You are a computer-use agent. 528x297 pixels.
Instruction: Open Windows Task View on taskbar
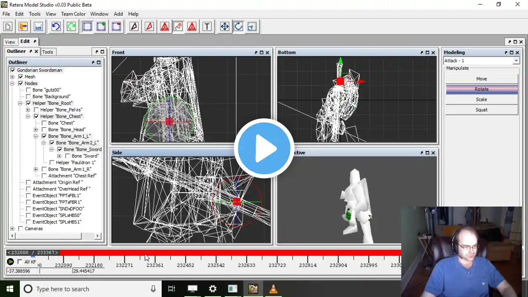172,289
